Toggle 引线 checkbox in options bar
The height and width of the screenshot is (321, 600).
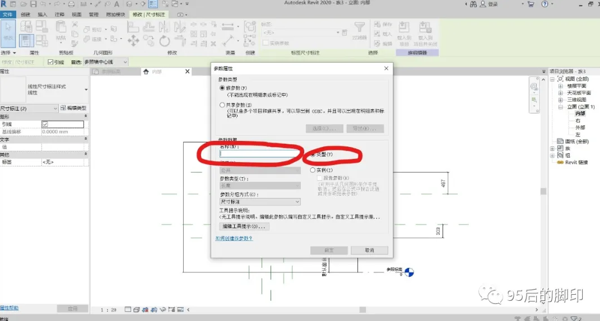tap(50, 62)
